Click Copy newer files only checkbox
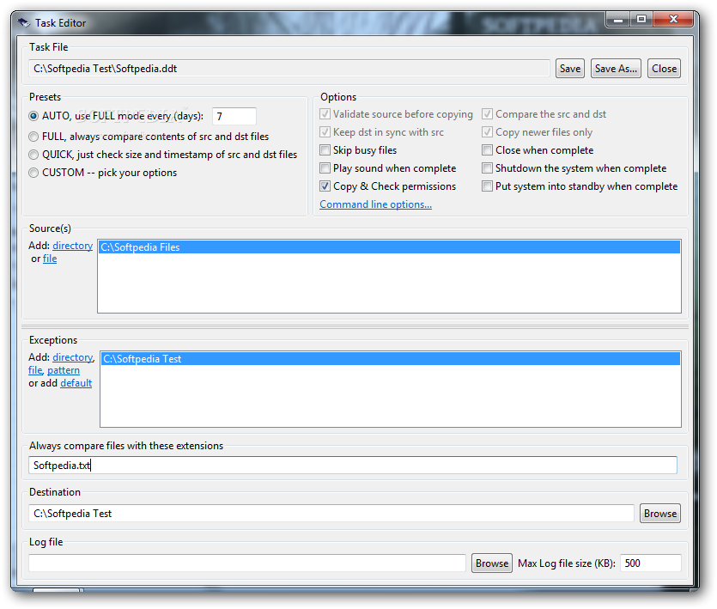The width and height of the screenshot is (717, 609). click(x=488, y=132)
